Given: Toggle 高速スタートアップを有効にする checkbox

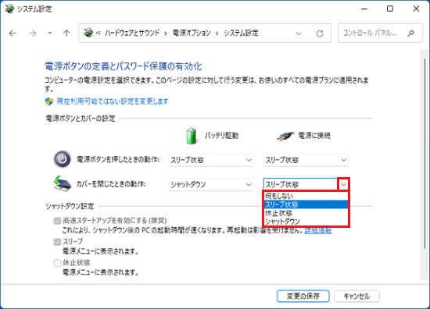Looking at the screenshot, I should pos(57,221).
